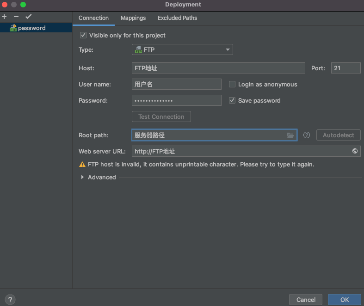This screenshot has height=306, width=364.
Task: Expand the Advanced section
Action: [x=83, y=177]
